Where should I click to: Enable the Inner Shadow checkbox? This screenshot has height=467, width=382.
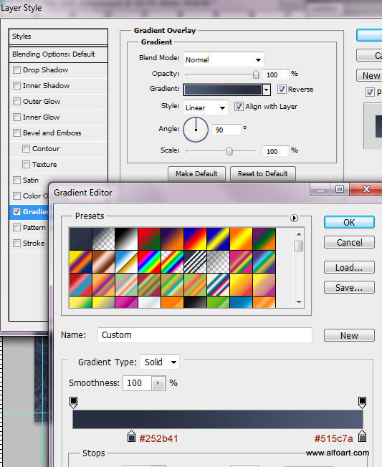pos(16,85)
